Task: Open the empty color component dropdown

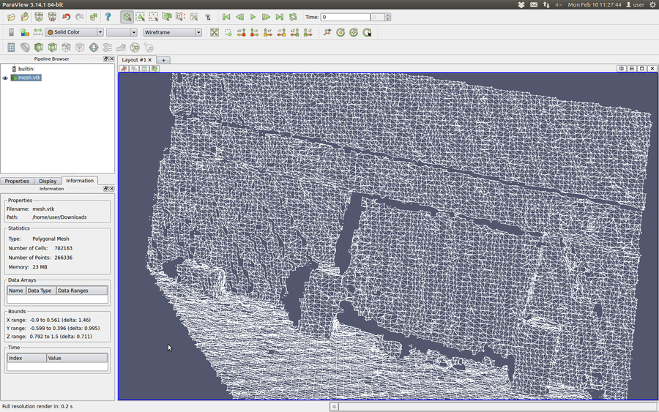Action: (x=122, y=32)
